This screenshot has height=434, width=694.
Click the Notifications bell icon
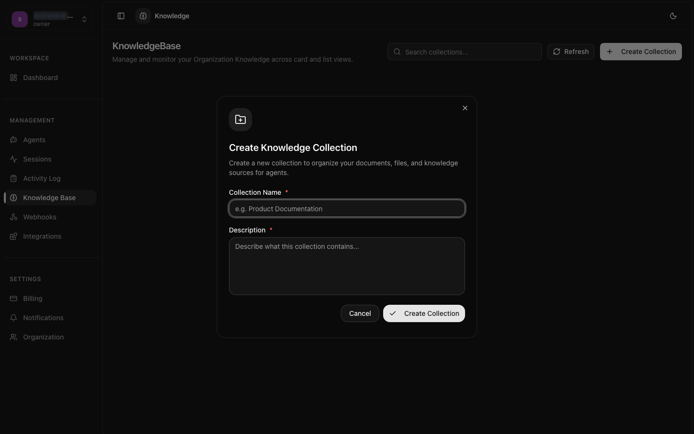[13, 318]
